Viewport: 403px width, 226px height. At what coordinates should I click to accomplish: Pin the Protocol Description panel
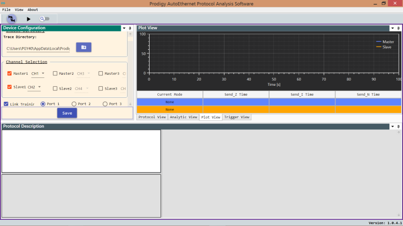(x=398, y=126)
